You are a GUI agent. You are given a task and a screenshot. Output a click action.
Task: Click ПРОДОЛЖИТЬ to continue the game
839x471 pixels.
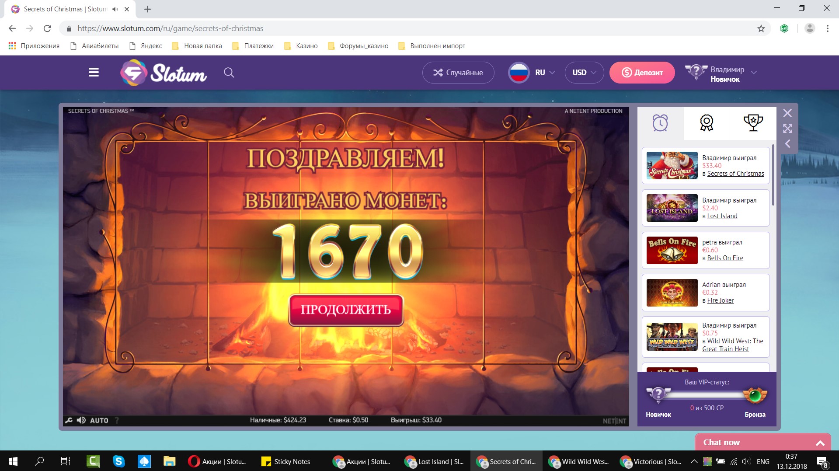346,310
